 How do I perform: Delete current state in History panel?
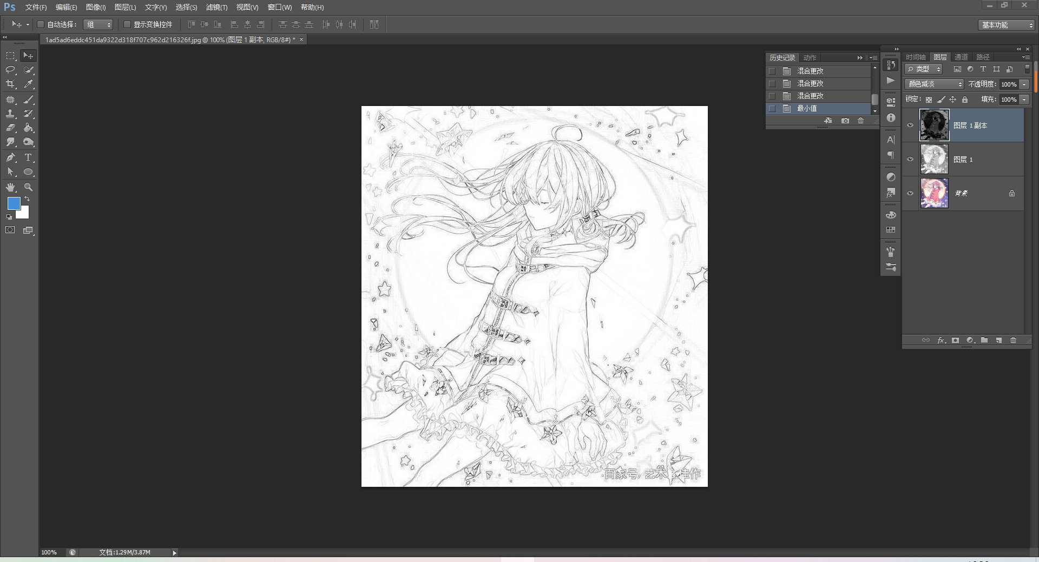pyautogui.click(x=860, y=121)
